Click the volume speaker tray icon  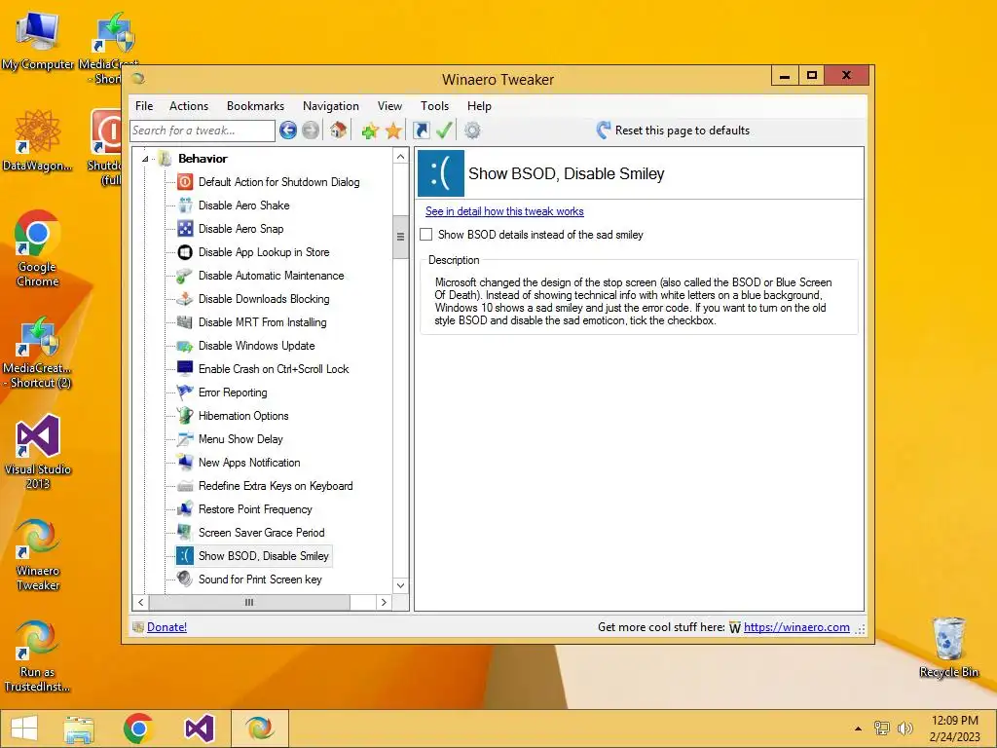coord(905,729)
